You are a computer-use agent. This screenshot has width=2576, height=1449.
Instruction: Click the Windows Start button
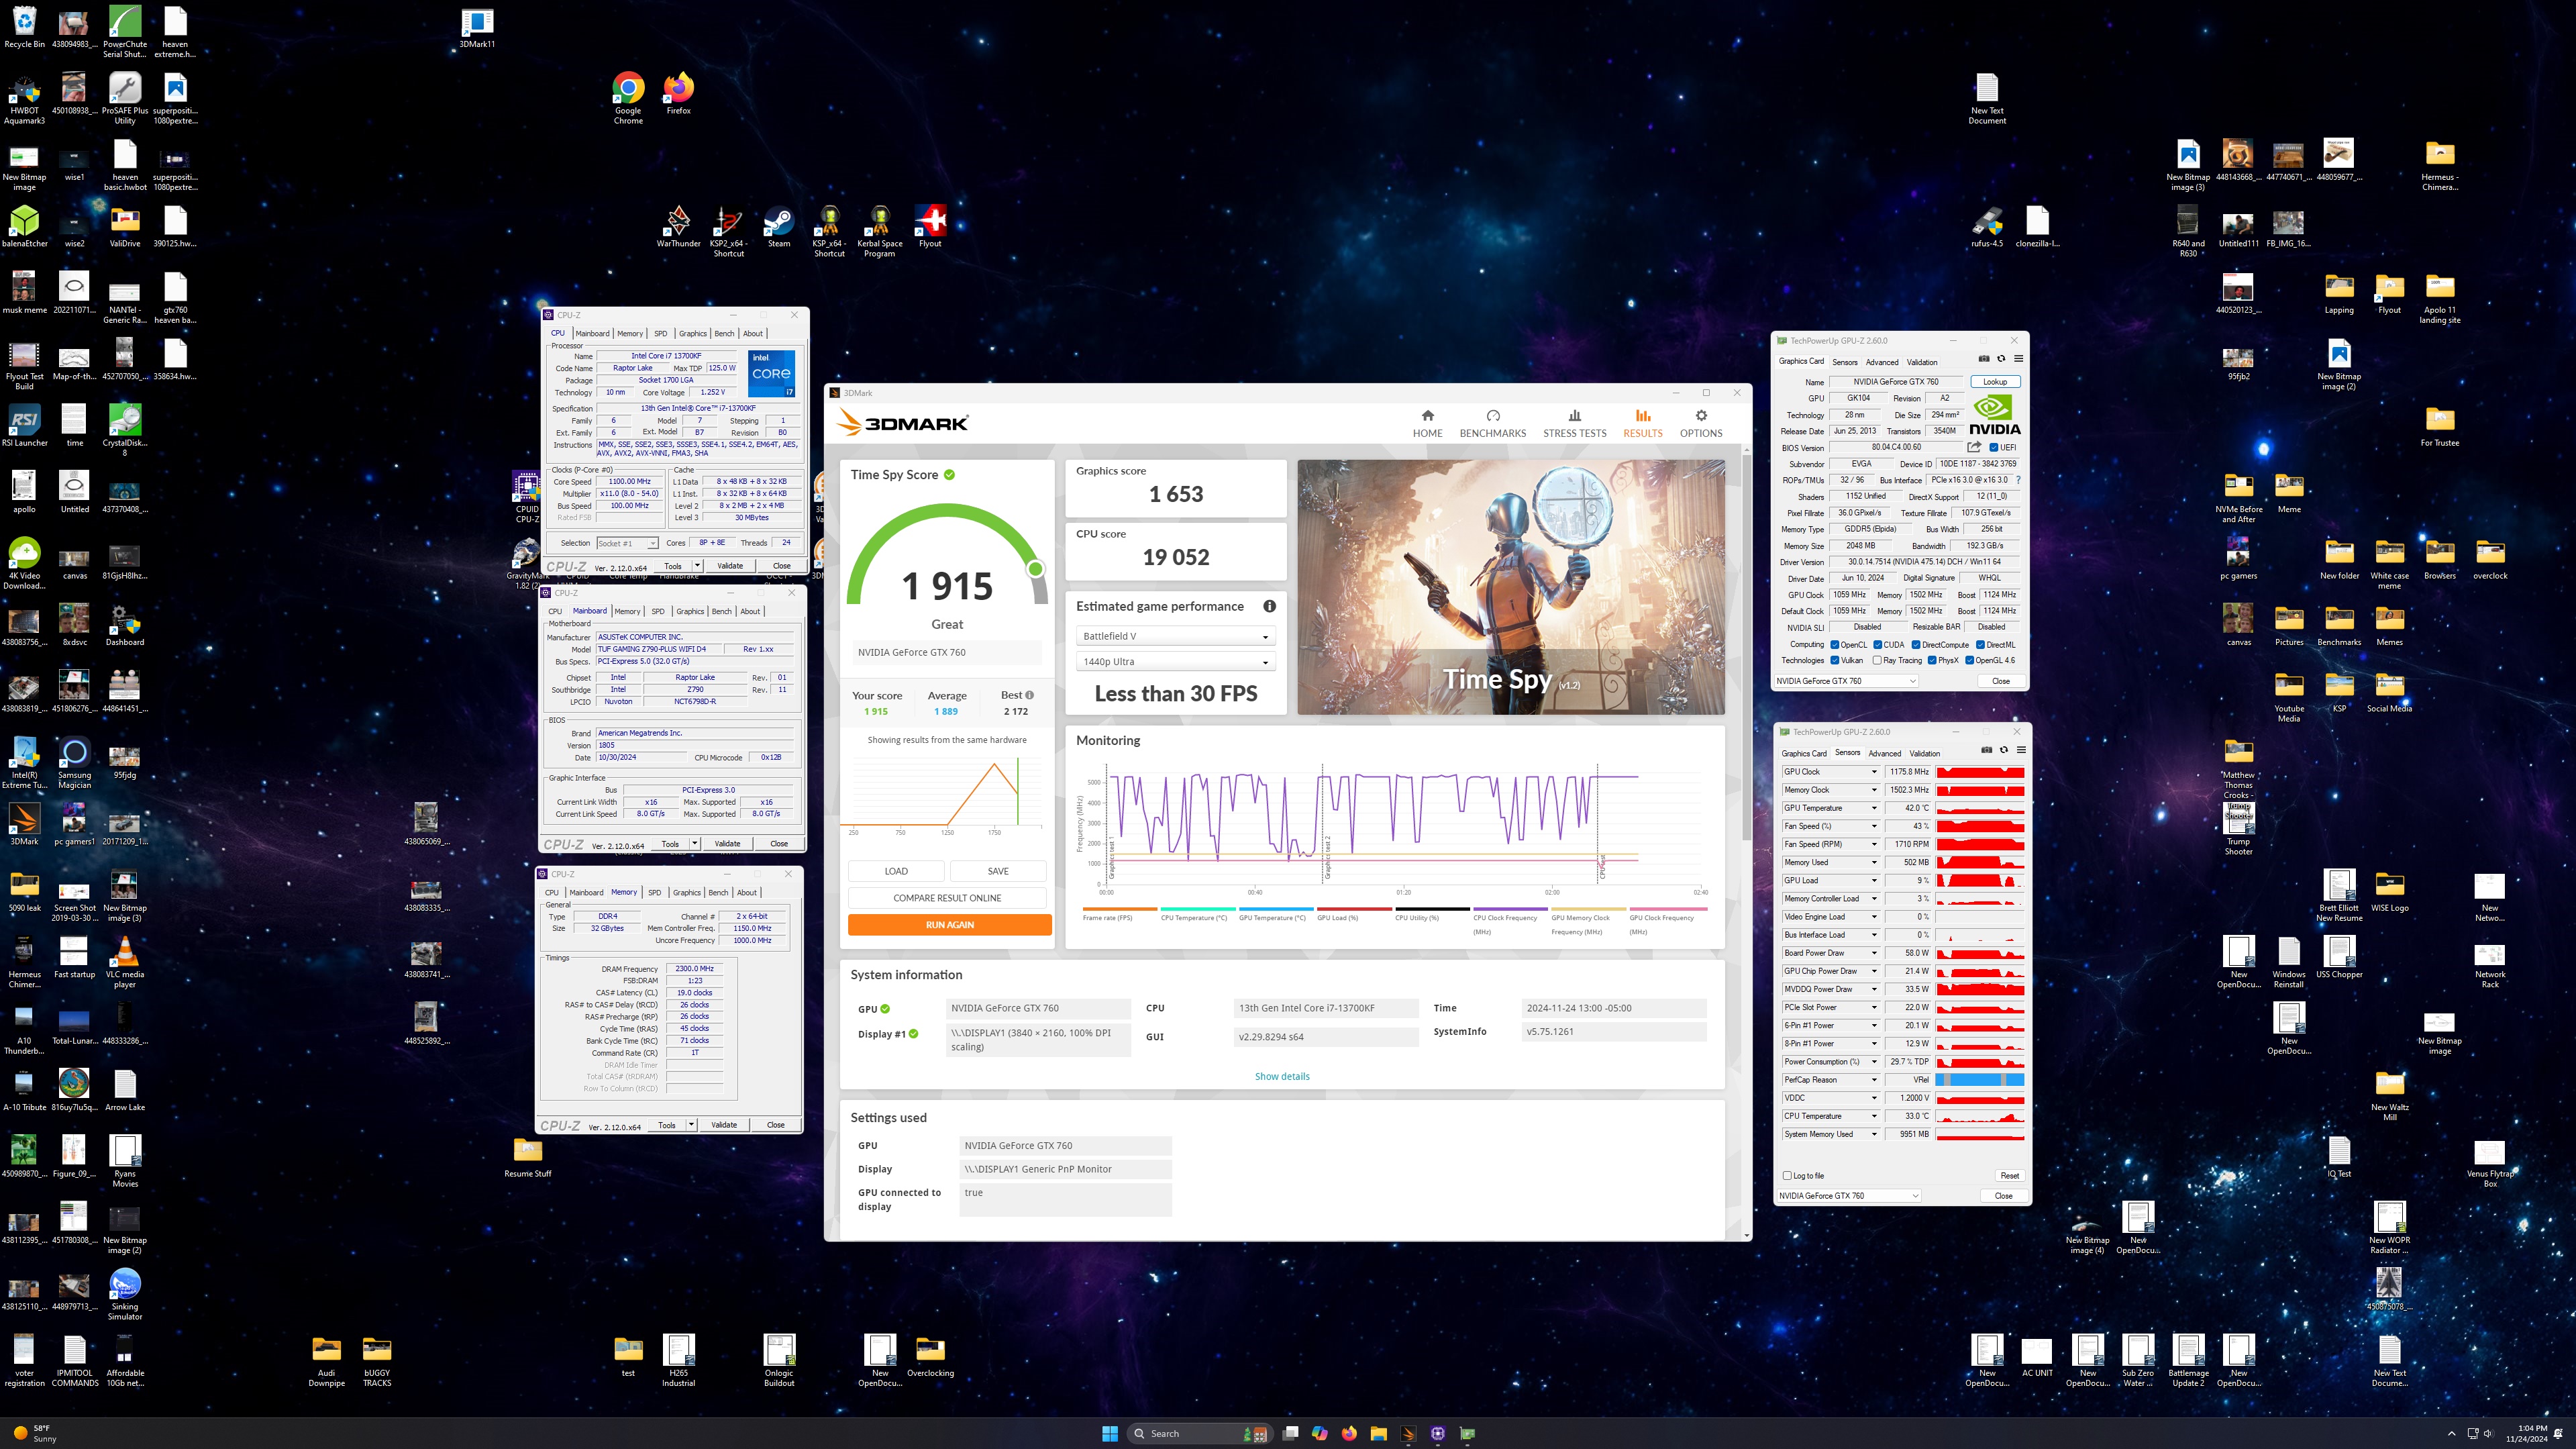click(1109, 1433)
